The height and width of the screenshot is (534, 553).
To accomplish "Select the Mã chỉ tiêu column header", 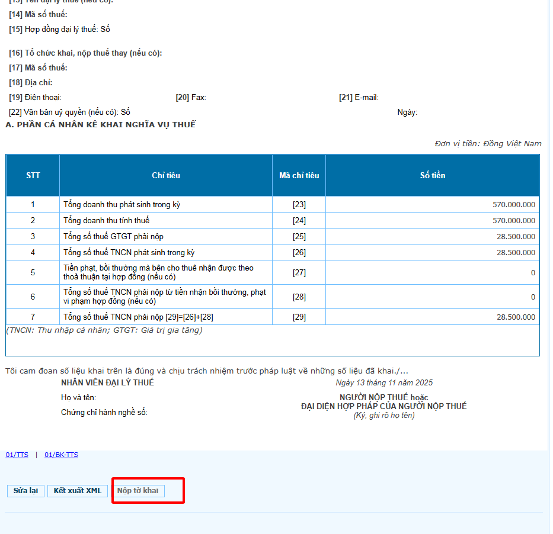I will tap(299, 175).
